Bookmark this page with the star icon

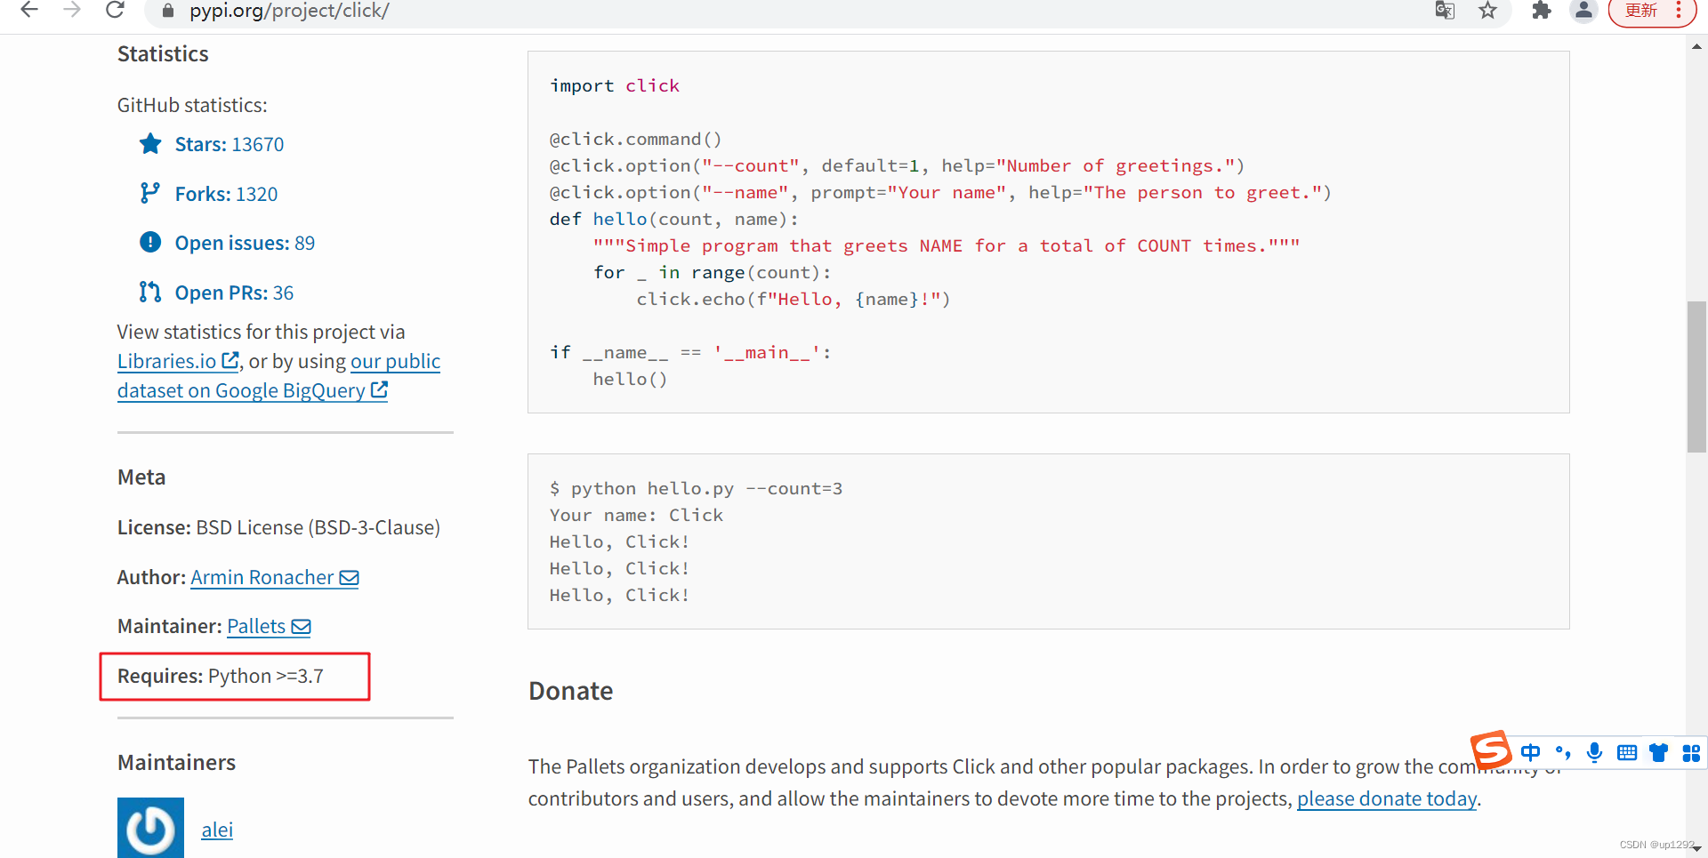tap(1488, 11)
